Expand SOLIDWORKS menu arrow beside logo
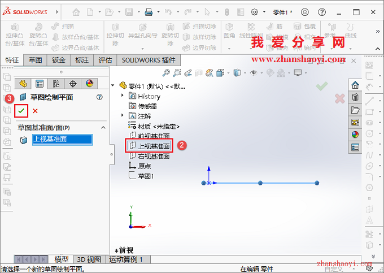 click(x=57, y=12)
